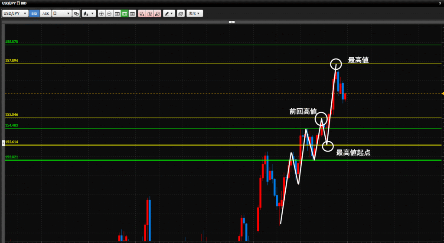Switch price display to BID
This screenshot has width=444, height=243.
34,13
